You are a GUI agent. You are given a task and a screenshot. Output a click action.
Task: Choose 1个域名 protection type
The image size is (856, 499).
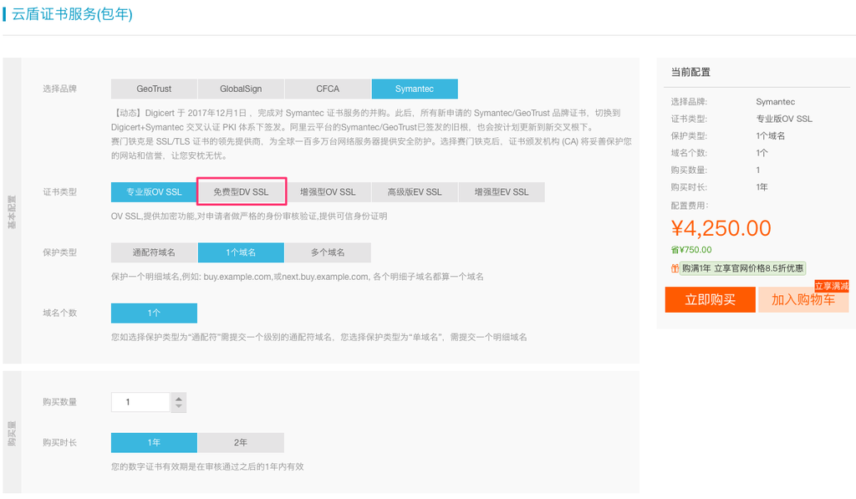[x=241, y=252]
